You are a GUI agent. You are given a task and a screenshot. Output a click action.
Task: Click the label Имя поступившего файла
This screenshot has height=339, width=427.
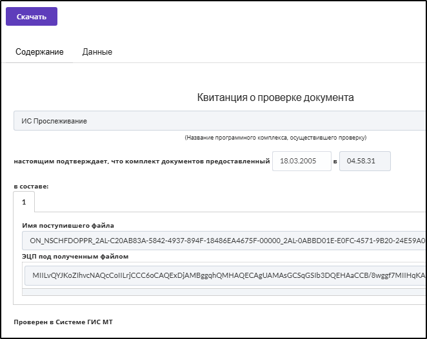(x=68, y=225)
